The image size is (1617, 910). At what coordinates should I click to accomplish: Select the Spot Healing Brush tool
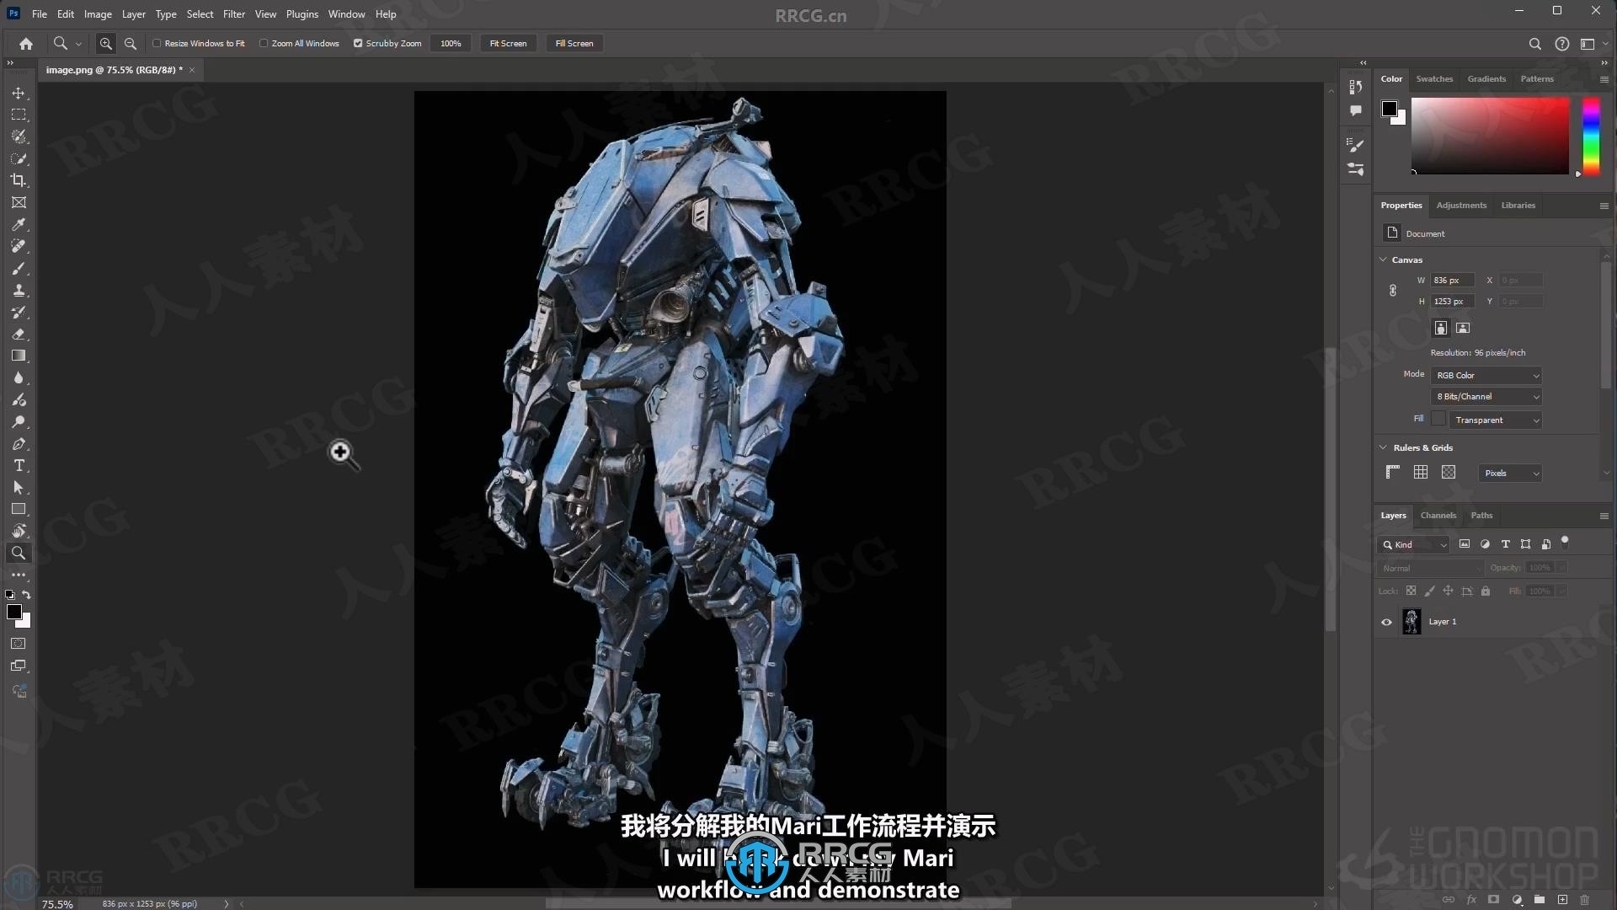point(19,246)
